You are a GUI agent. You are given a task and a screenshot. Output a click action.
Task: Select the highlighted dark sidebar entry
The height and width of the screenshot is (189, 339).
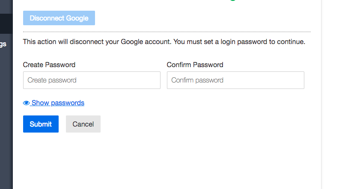click(6, 24)
